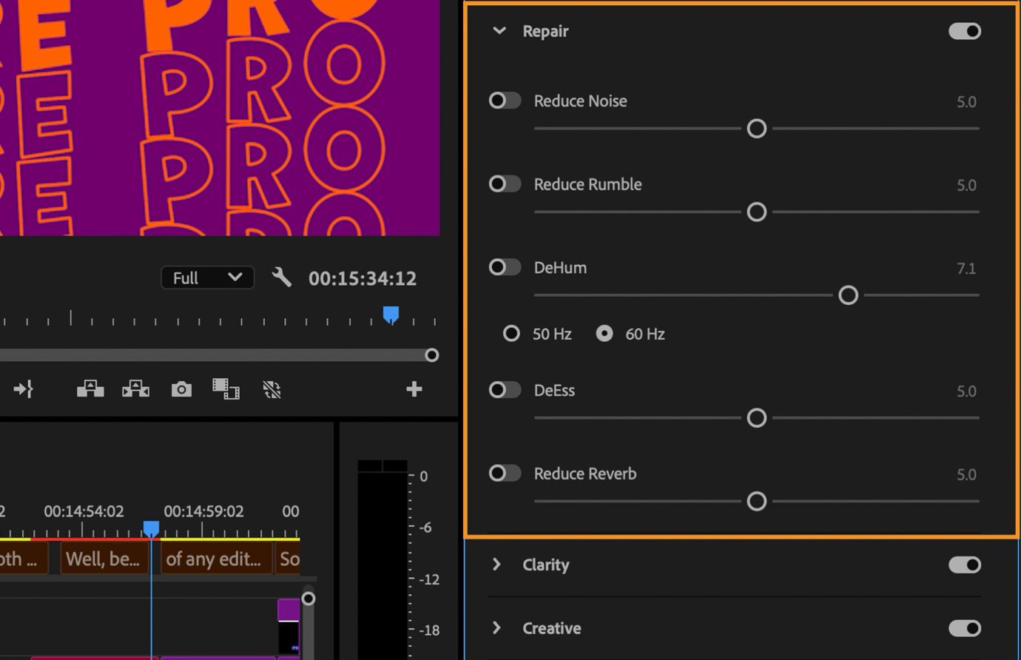This screenshot has width=1021, height=660.
Task: Click the Creative section heading
Action: coord(552,628)
